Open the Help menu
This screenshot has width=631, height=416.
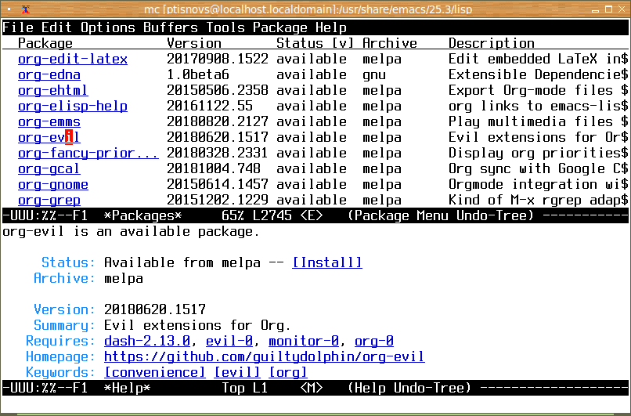pos(331,27)
